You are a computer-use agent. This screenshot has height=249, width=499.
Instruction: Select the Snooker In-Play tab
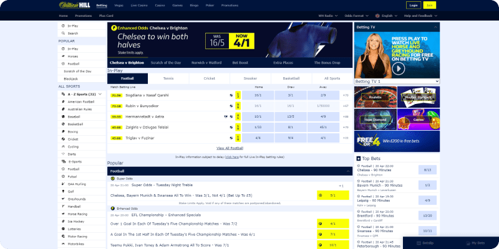point(250,78)
